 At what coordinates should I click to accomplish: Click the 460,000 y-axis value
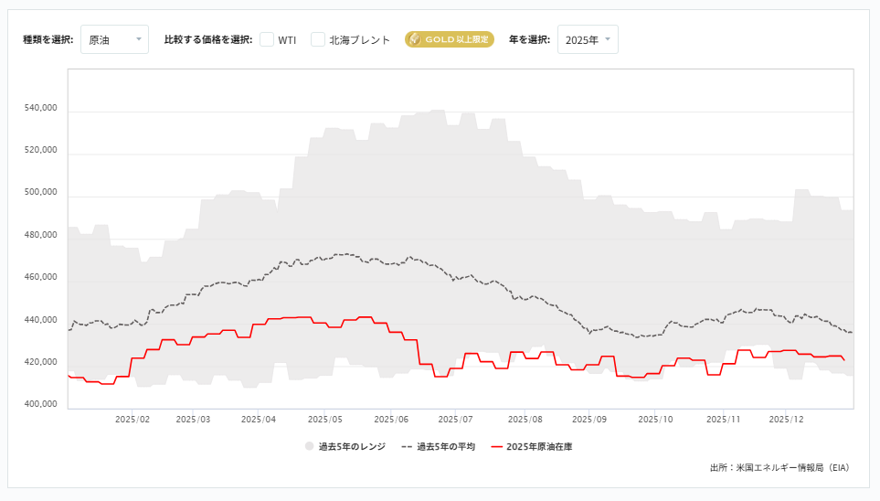40,277
